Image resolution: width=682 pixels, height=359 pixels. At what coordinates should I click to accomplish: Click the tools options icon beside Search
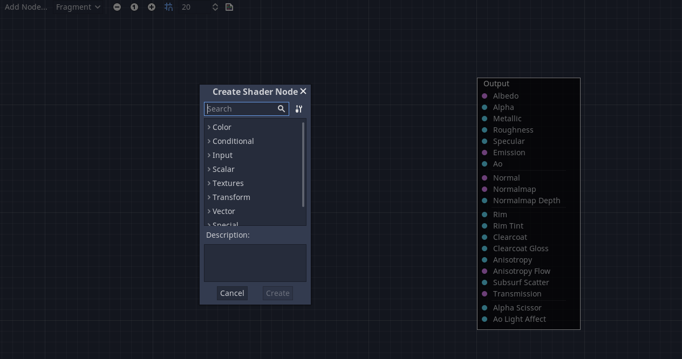pyautogui.click(x=299, y=109)
